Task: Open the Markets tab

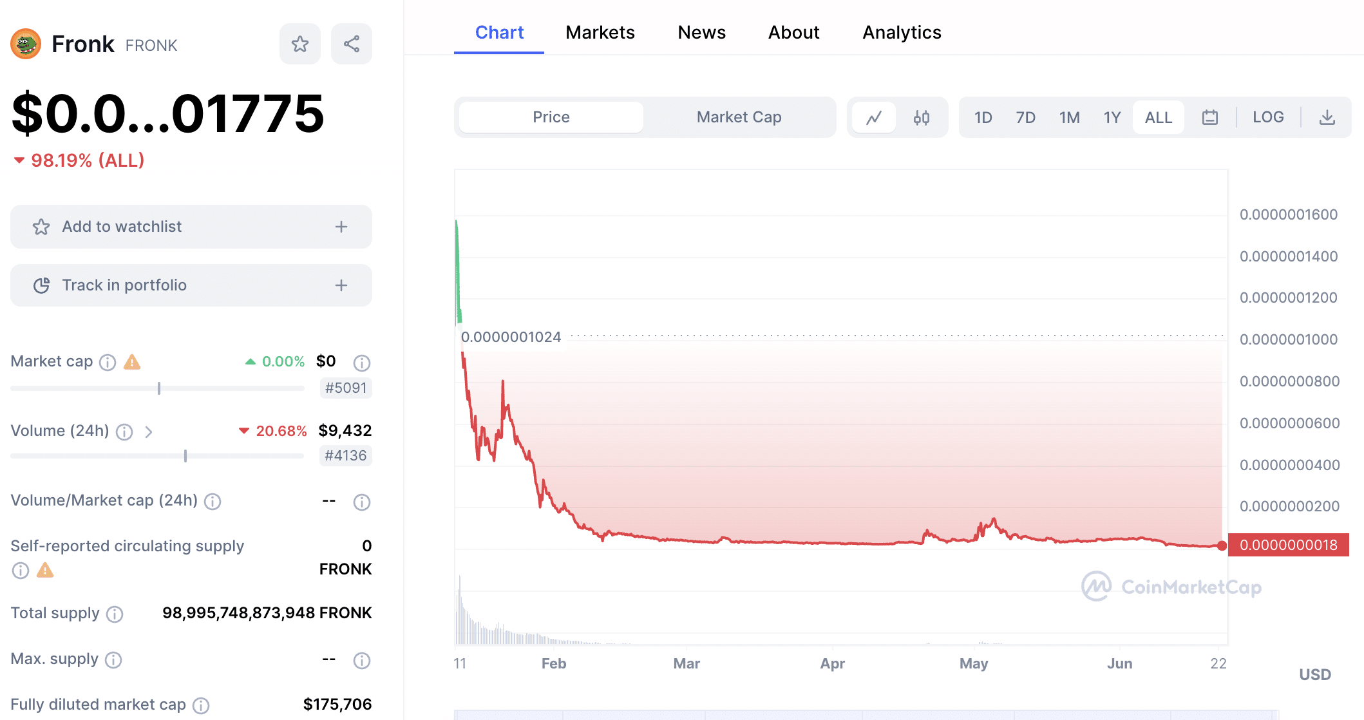Action: pos(600,32)
